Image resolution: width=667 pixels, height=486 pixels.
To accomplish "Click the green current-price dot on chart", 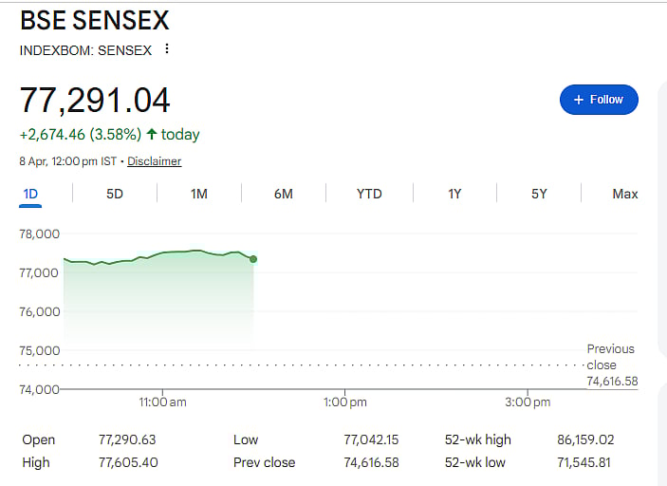I will click(x=253, y=259).
